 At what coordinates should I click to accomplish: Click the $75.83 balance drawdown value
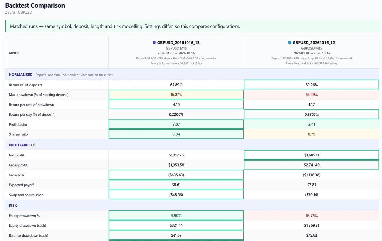tap(311, 235)
